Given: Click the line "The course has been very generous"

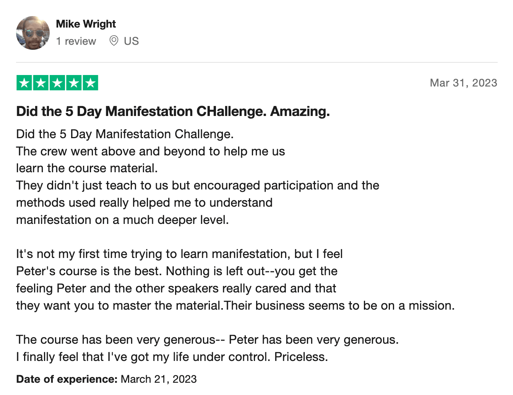Looking at the screenshot, I should point(207,340).
